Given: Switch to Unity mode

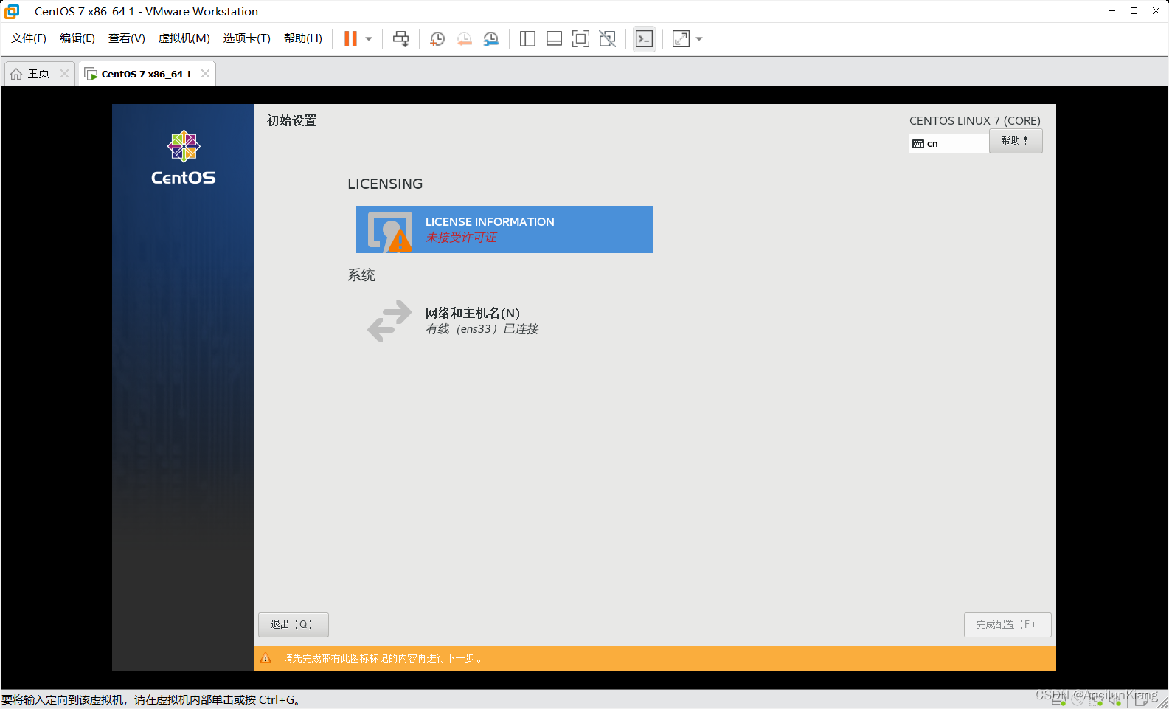Looking at the screenshot, I should pyautogui.click(x=607, y=39).
